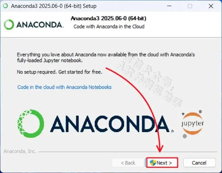Viewport: 222px width, 173px height.
Task: Click the UAC shield icon on Next
Action: 153,163
